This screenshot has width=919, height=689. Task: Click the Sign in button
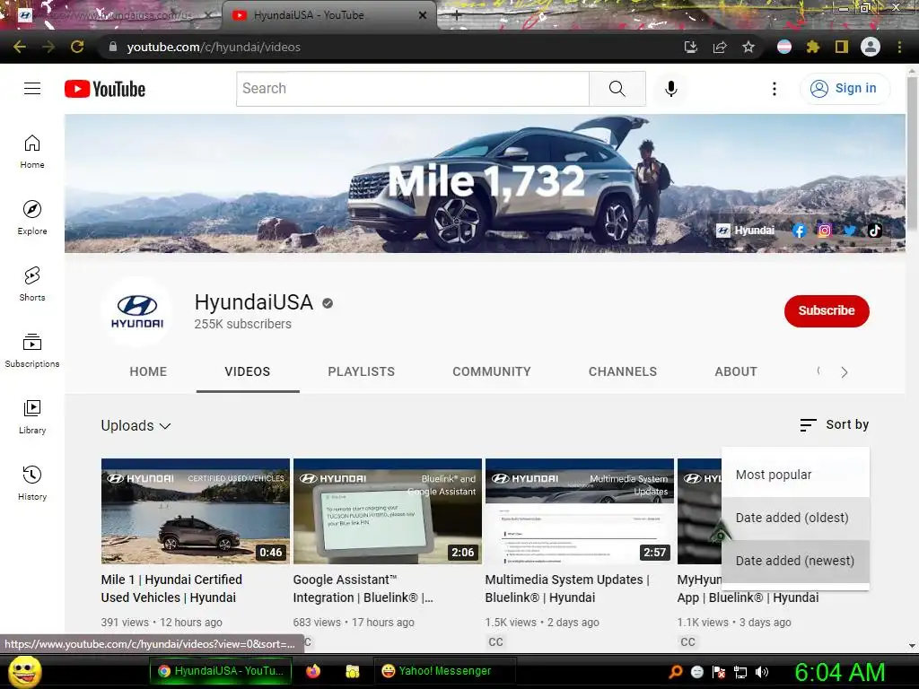point(845,89)
